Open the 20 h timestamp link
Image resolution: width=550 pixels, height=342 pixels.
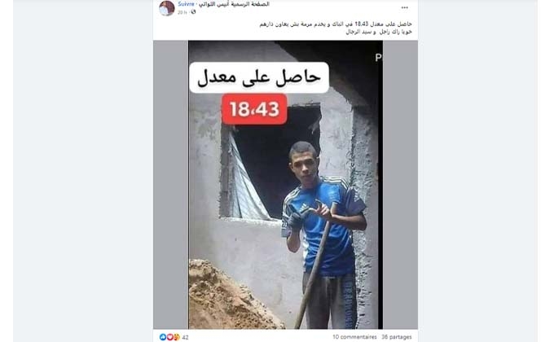pyautogui.click(x=182, y=12)
